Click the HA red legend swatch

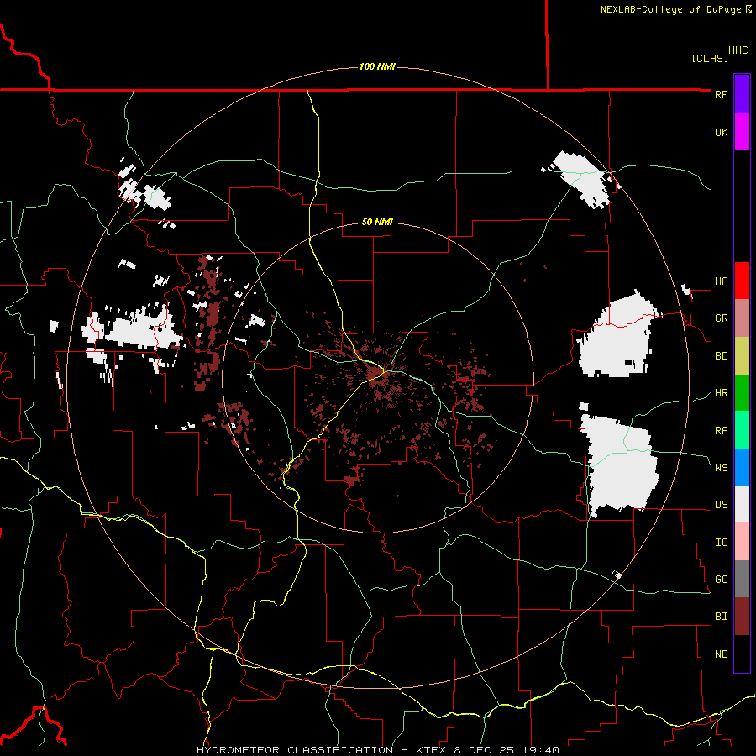point(742,281)
